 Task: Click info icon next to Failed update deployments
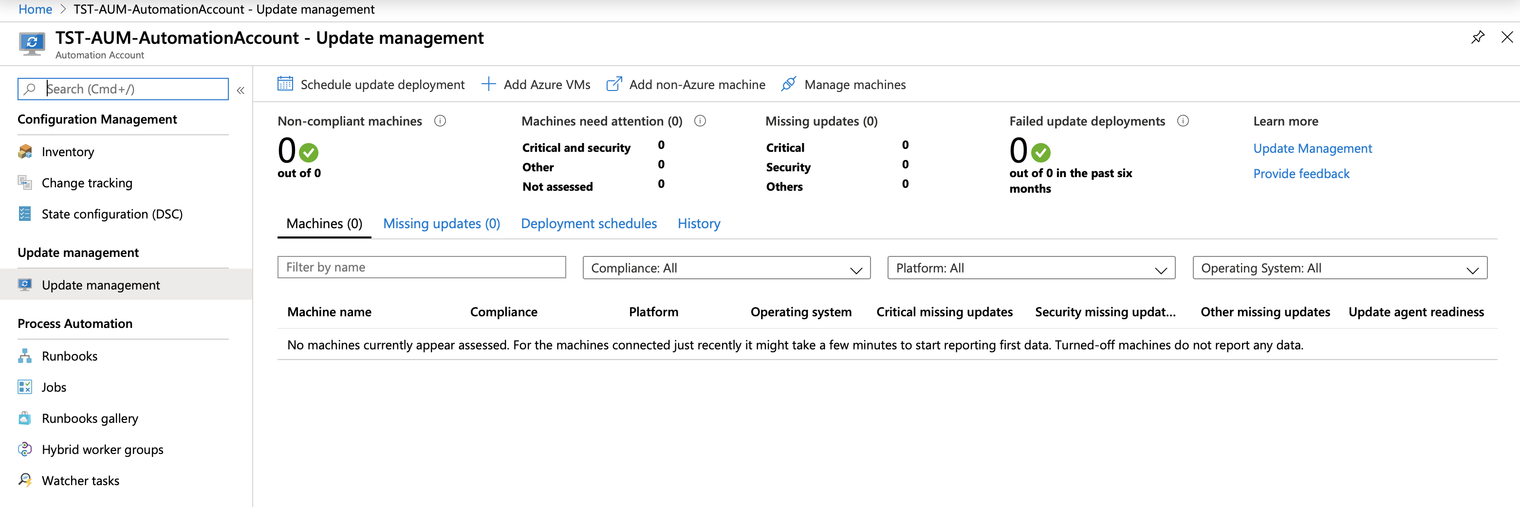click(x=1183, y=121)
